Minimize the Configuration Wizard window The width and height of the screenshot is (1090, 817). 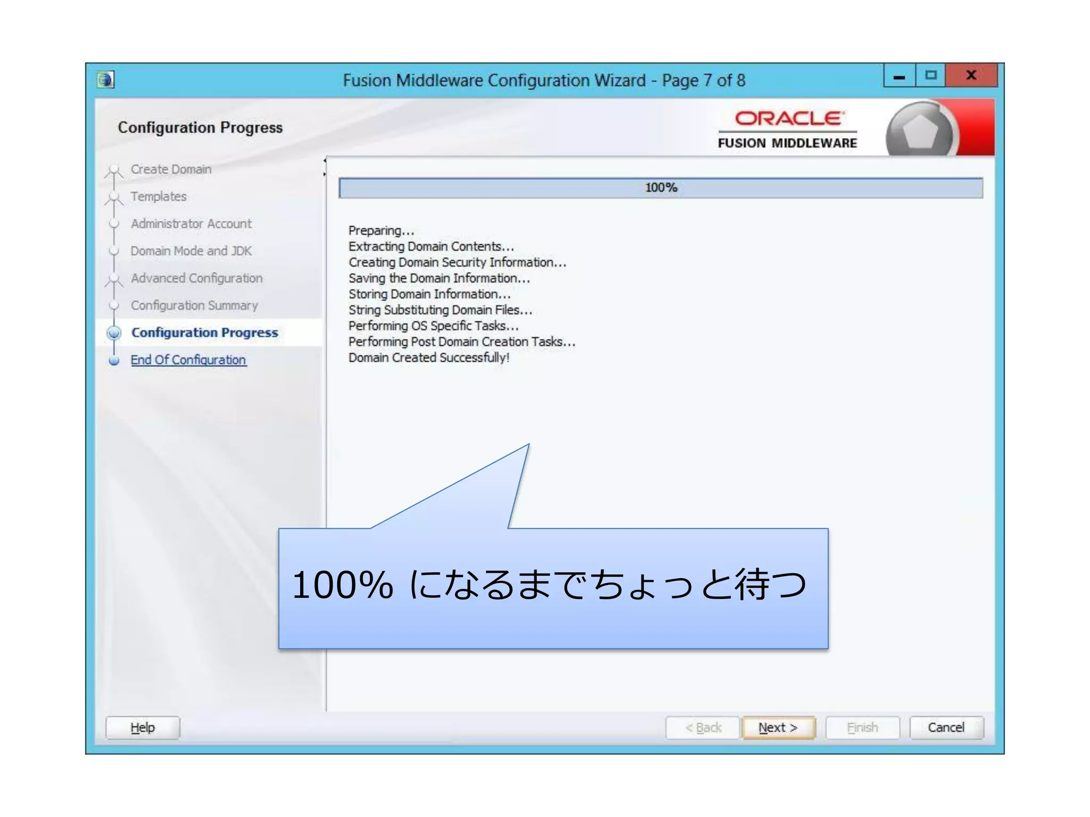tap(899, 76)
